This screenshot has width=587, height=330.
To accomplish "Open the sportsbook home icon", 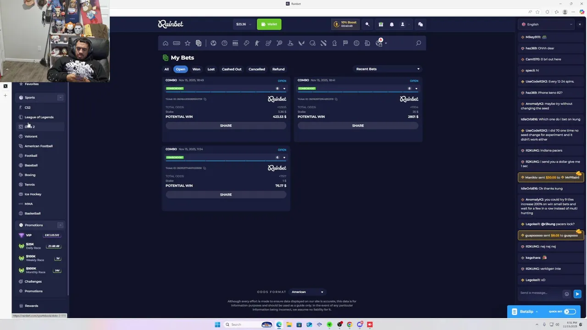I will (x=166, y=43).
